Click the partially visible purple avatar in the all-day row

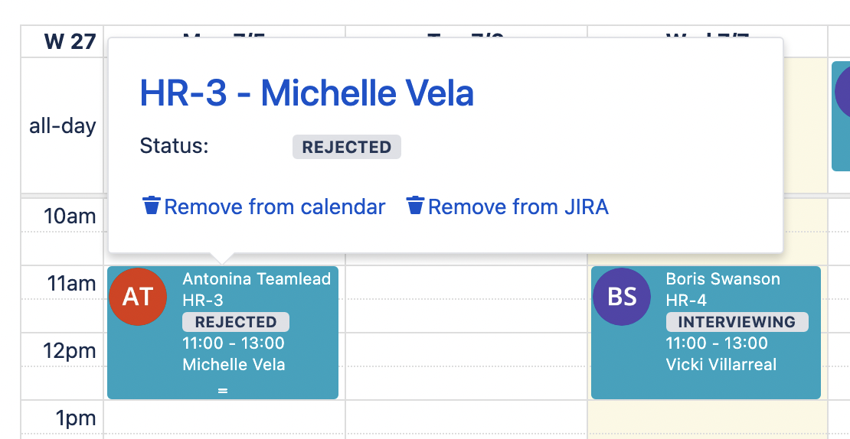click(843, 92)
